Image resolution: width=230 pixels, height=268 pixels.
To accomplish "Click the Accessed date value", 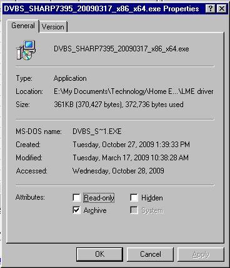I will (x=118, y=171).
